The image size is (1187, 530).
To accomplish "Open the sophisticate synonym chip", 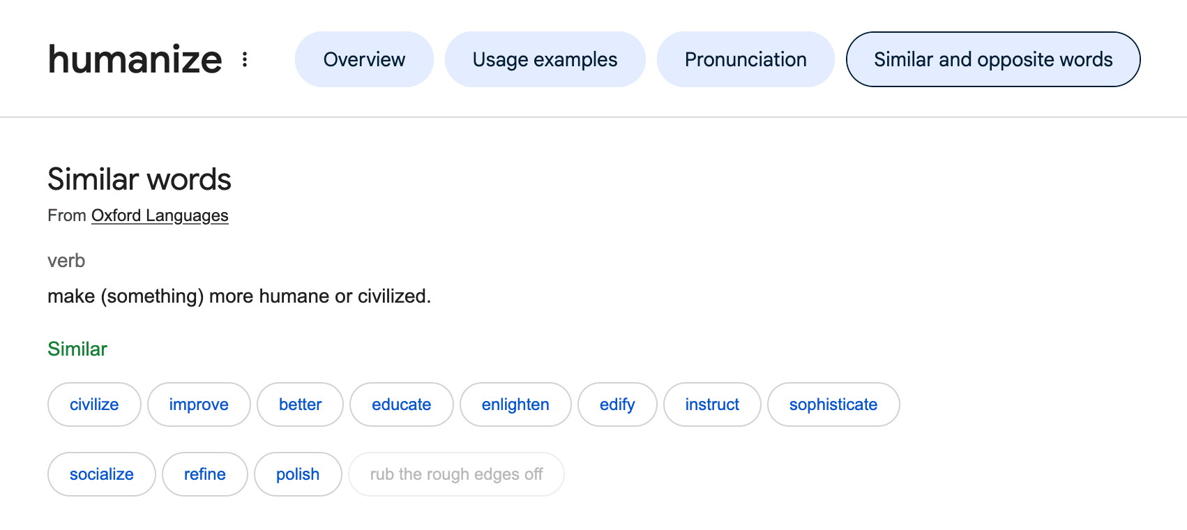I will [833, 404].
